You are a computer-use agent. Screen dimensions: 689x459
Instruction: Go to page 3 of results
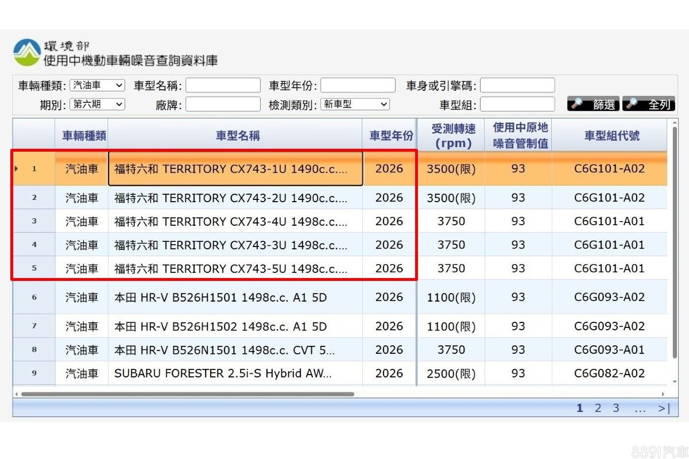(616, 408)
